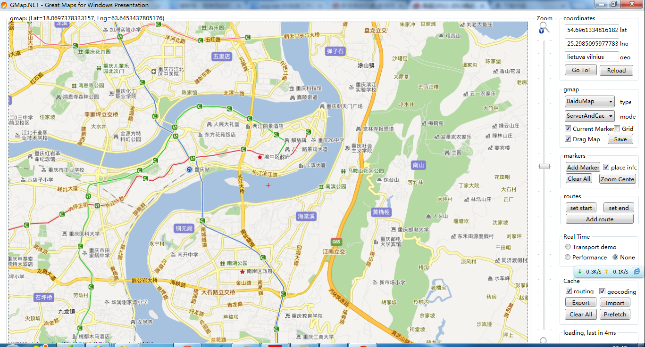645x347 pixels.
Task: Toggle the place info checkbox
Action: coord(606,167)
